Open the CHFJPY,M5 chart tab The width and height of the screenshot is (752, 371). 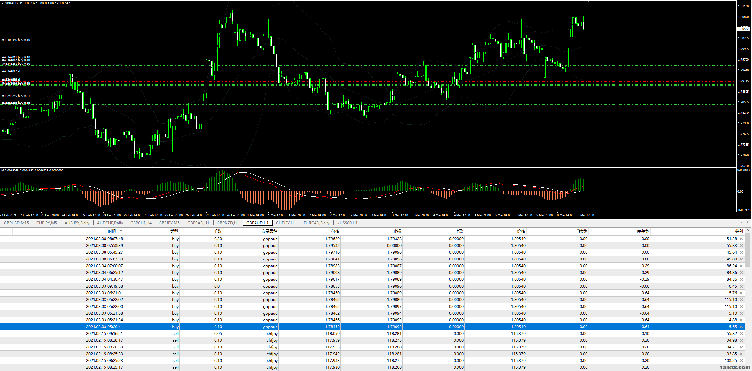coord(47,223)
